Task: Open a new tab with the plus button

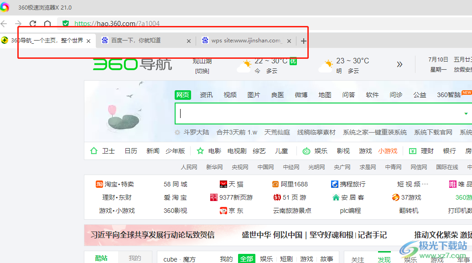Action: 303,41
